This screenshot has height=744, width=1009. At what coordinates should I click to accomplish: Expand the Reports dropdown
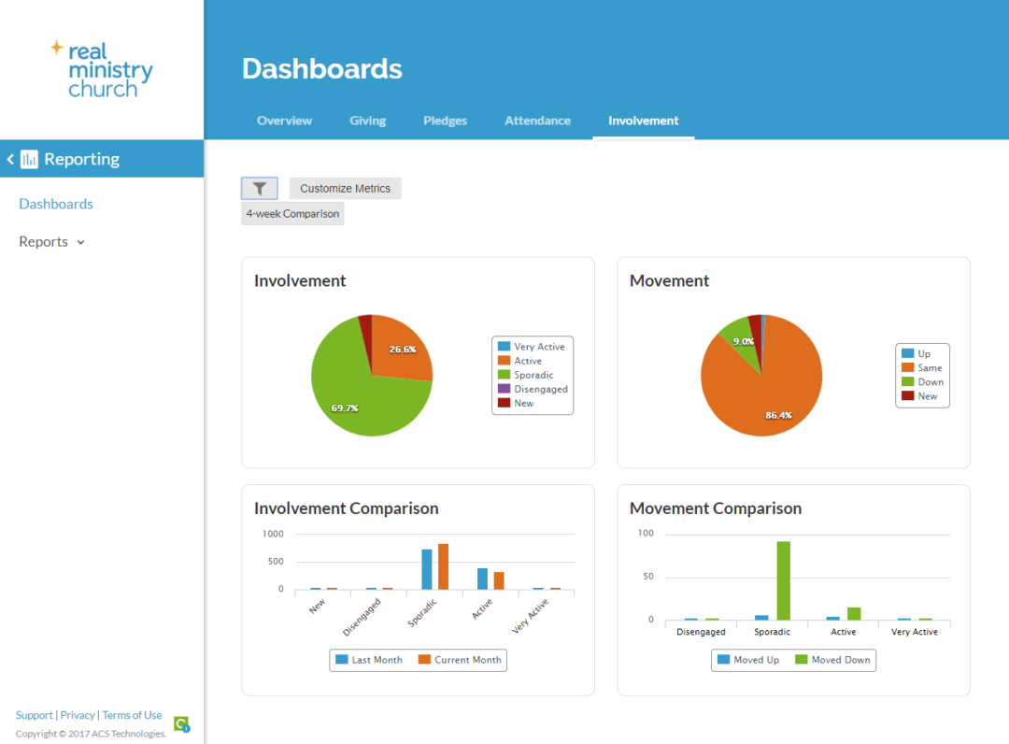tap(51, 241)
